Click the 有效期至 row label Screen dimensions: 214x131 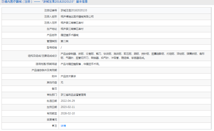coord(52,113)
